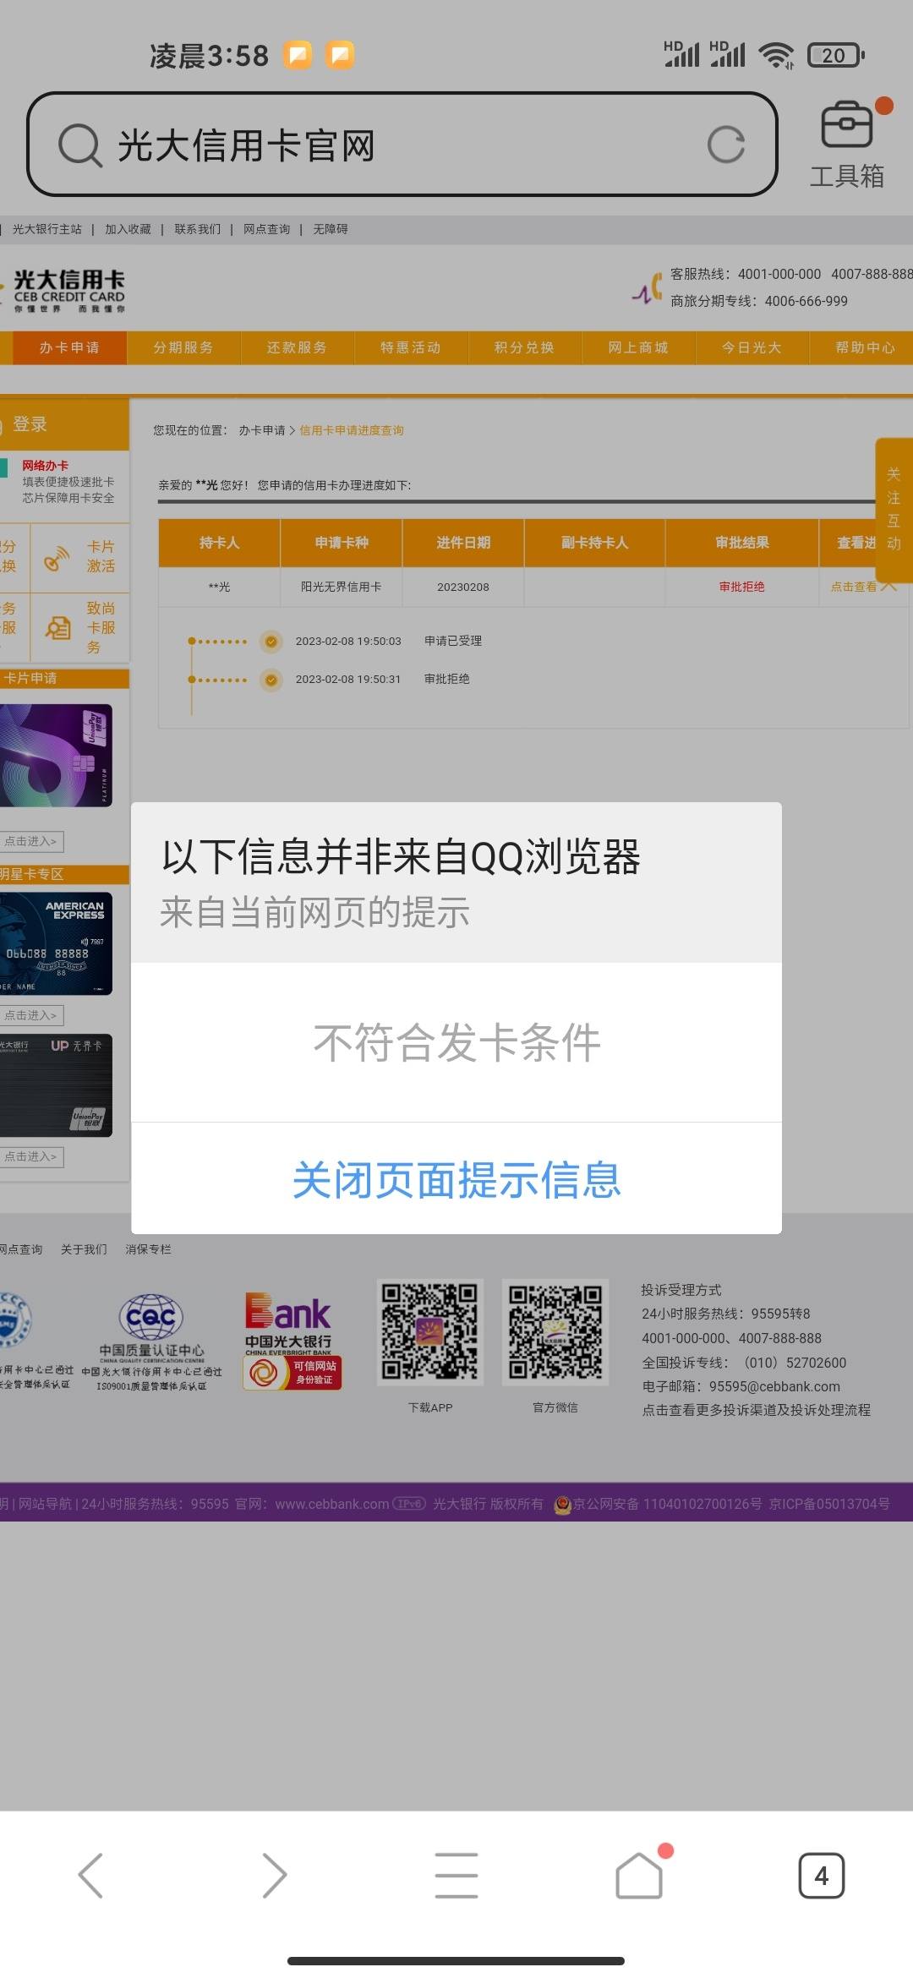Viewport: 913px width, 1978px height.
Task: Open the 今日光大 tab
Action: tap(752, 347)
